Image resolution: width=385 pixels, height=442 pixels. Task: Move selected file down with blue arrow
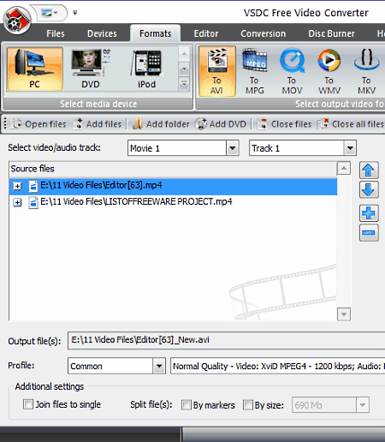point(369,189)
